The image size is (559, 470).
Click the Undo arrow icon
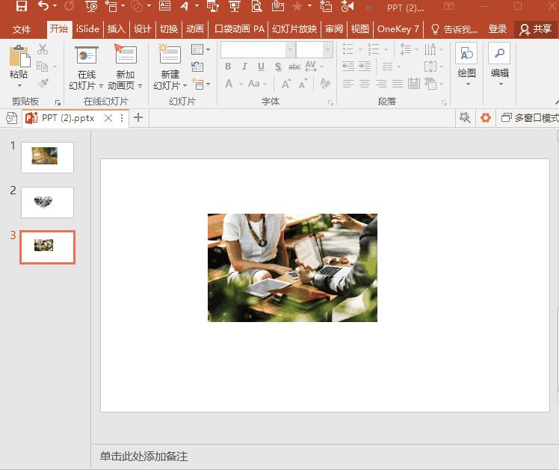coord(43,7)
